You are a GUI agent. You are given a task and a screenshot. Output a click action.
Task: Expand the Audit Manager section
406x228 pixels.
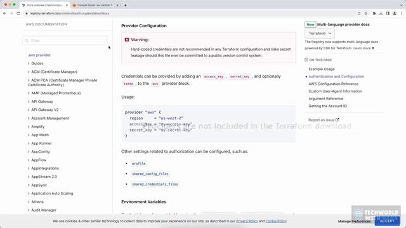coord(42,210)
